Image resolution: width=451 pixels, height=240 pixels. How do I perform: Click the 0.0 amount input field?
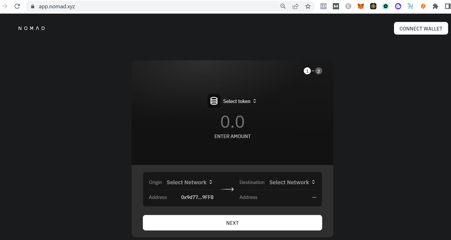(233, 122)
